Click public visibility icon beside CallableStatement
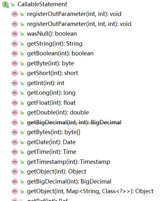Viewport: 161px width, 201px height. tap(13, 4)
